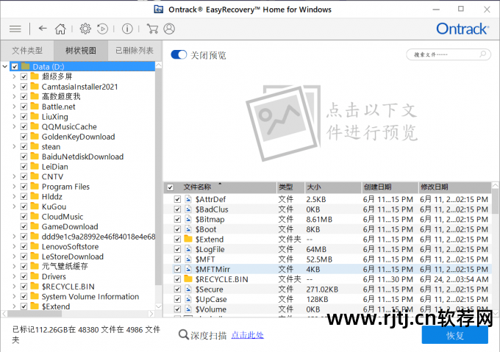Click the search magnifier icon in search box
500x352 pixels.
tap(483, 54)
